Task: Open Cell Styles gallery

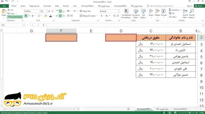Action: tap(143, 14)
